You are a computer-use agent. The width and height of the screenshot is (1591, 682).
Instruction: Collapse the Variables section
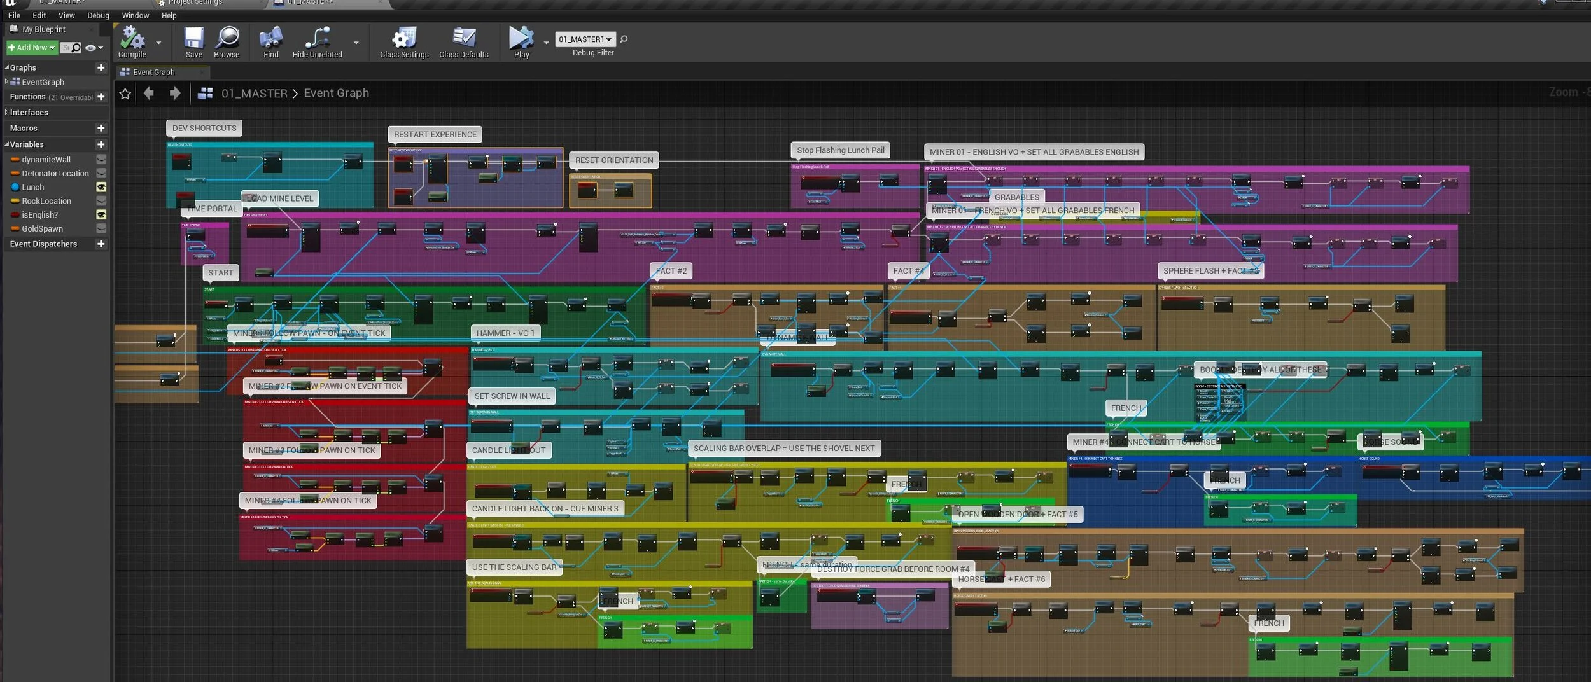coord(6,144)
